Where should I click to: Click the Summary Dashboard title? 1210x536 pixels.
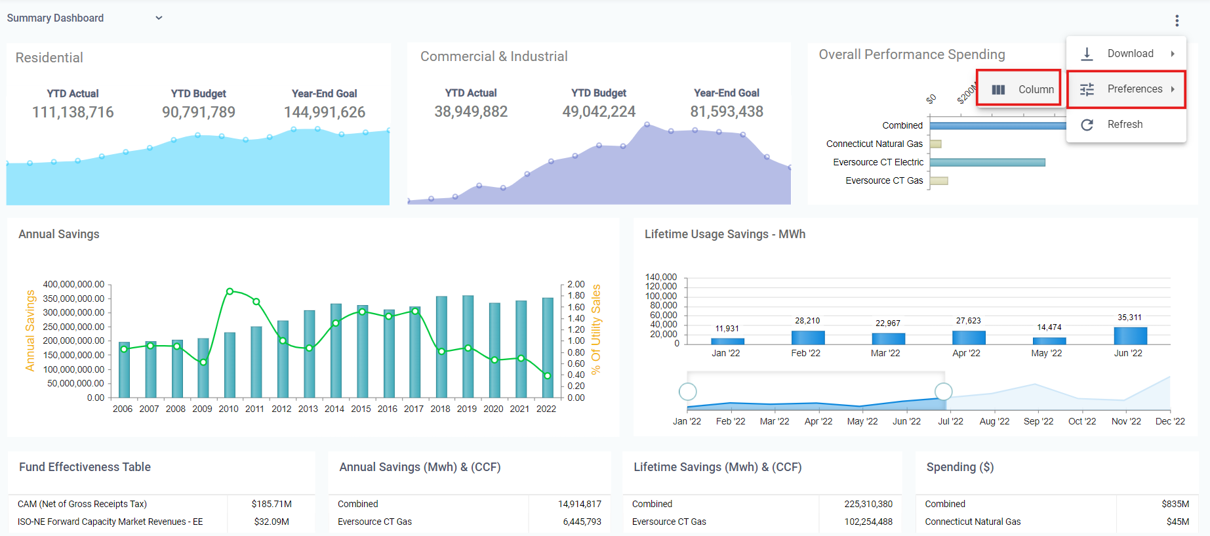[x=55, y=18]
